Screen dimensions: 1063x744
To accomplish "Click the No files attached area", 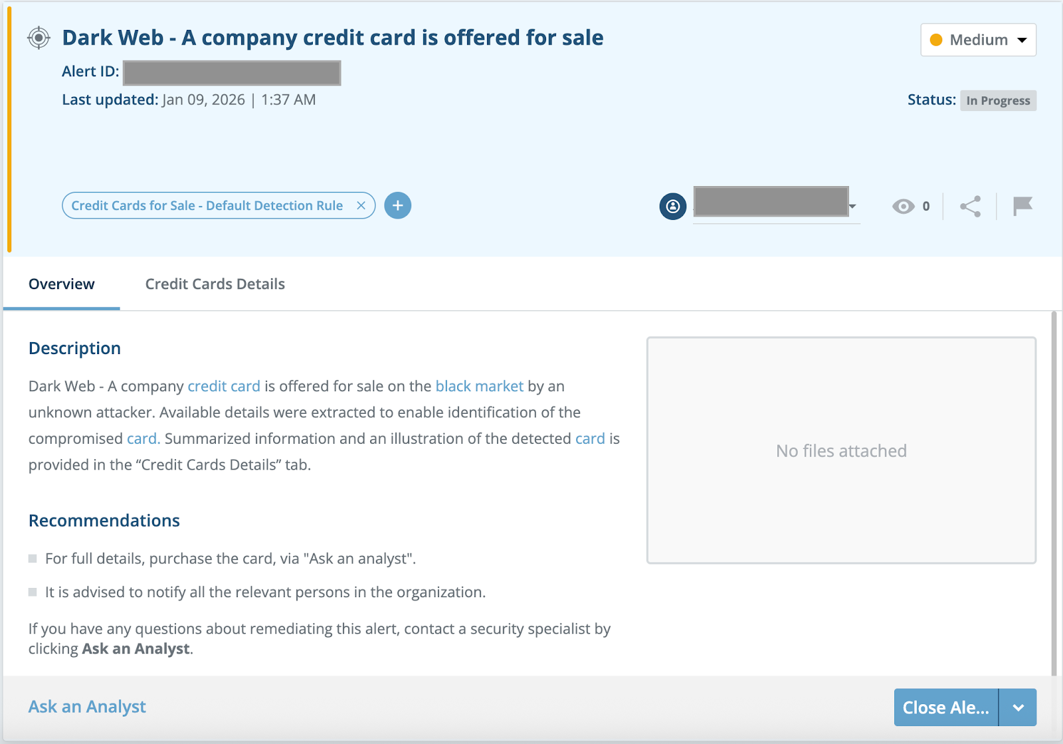I will tap(841, 450).
